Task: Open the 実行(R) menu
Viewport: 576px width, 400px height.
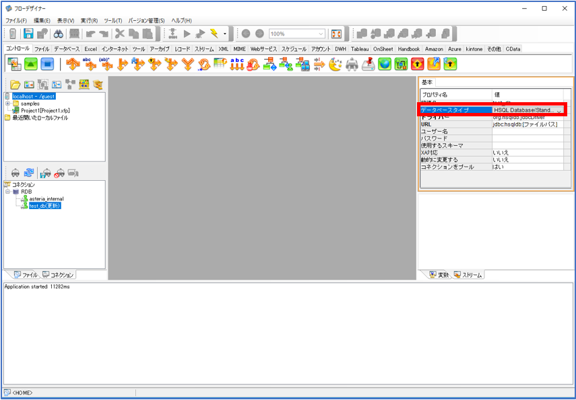Action: click(90, 21)
